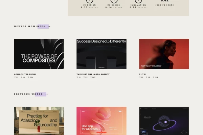Click the INN trophy icon under 21 TSI

click(x=153, y=77)
